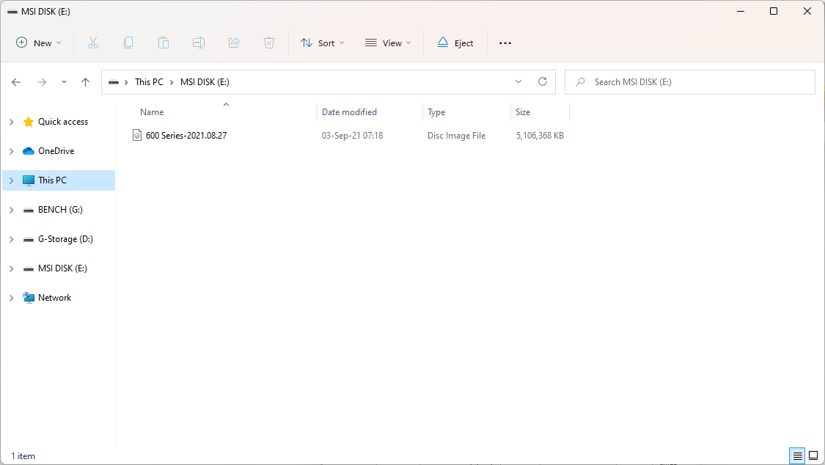The width and height of the screenshot is (825, 465).
Task: Click the search magnifier icon
Action: pos(580,82)
